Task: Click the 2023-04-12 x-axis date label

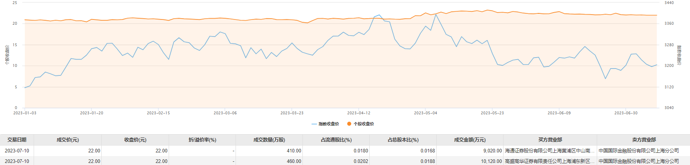Action: click(x=359, y=113)
